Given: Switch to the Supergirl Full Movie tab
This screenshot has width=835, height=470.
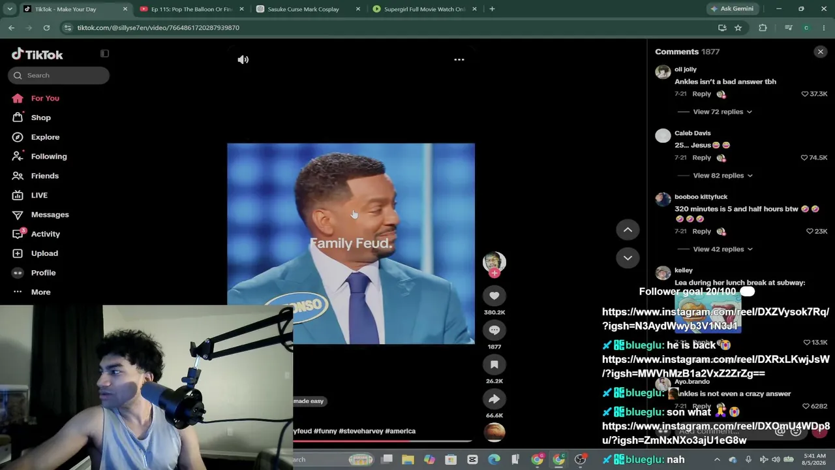Looking at the screenshot, I should click(x=424, y=9).
